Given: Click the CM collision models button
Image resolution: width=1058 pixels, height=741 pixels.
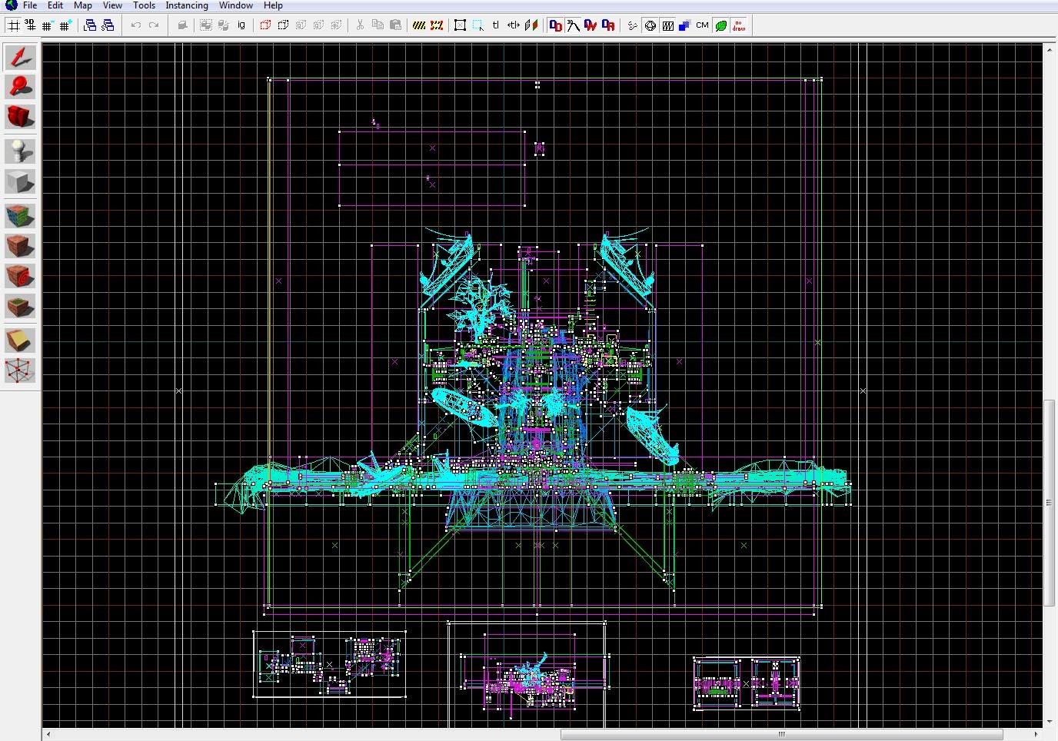Looking at the screenshot, I should point(702,25).
